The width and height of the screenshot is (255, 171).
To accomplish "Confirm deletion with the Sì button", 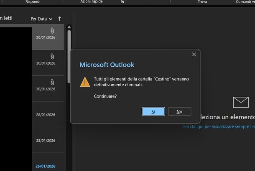I will pos(153,111).
